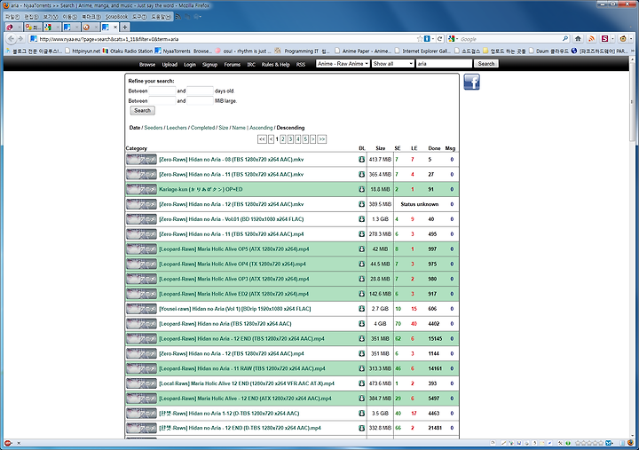
Task: Download the Kariage-kun OP+ED torrent
Action: coord(361,189)
